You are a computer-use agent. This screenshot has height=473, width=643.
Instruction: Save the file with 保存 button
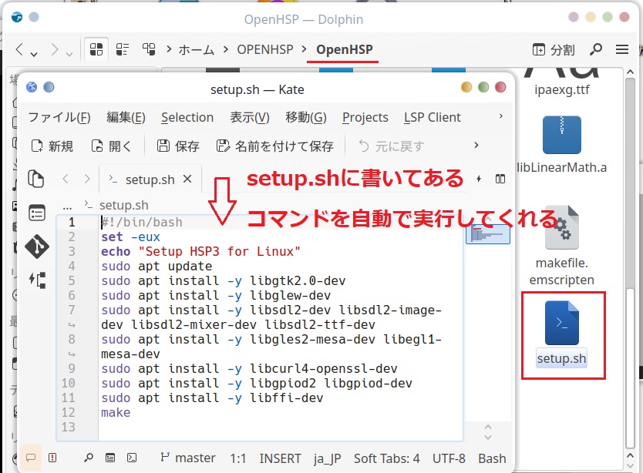tap(178, 146)
